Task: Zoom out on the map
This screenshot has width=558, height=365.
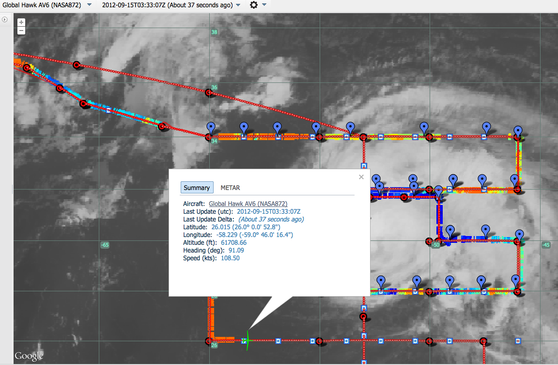Action: click(x=21, y=31)
